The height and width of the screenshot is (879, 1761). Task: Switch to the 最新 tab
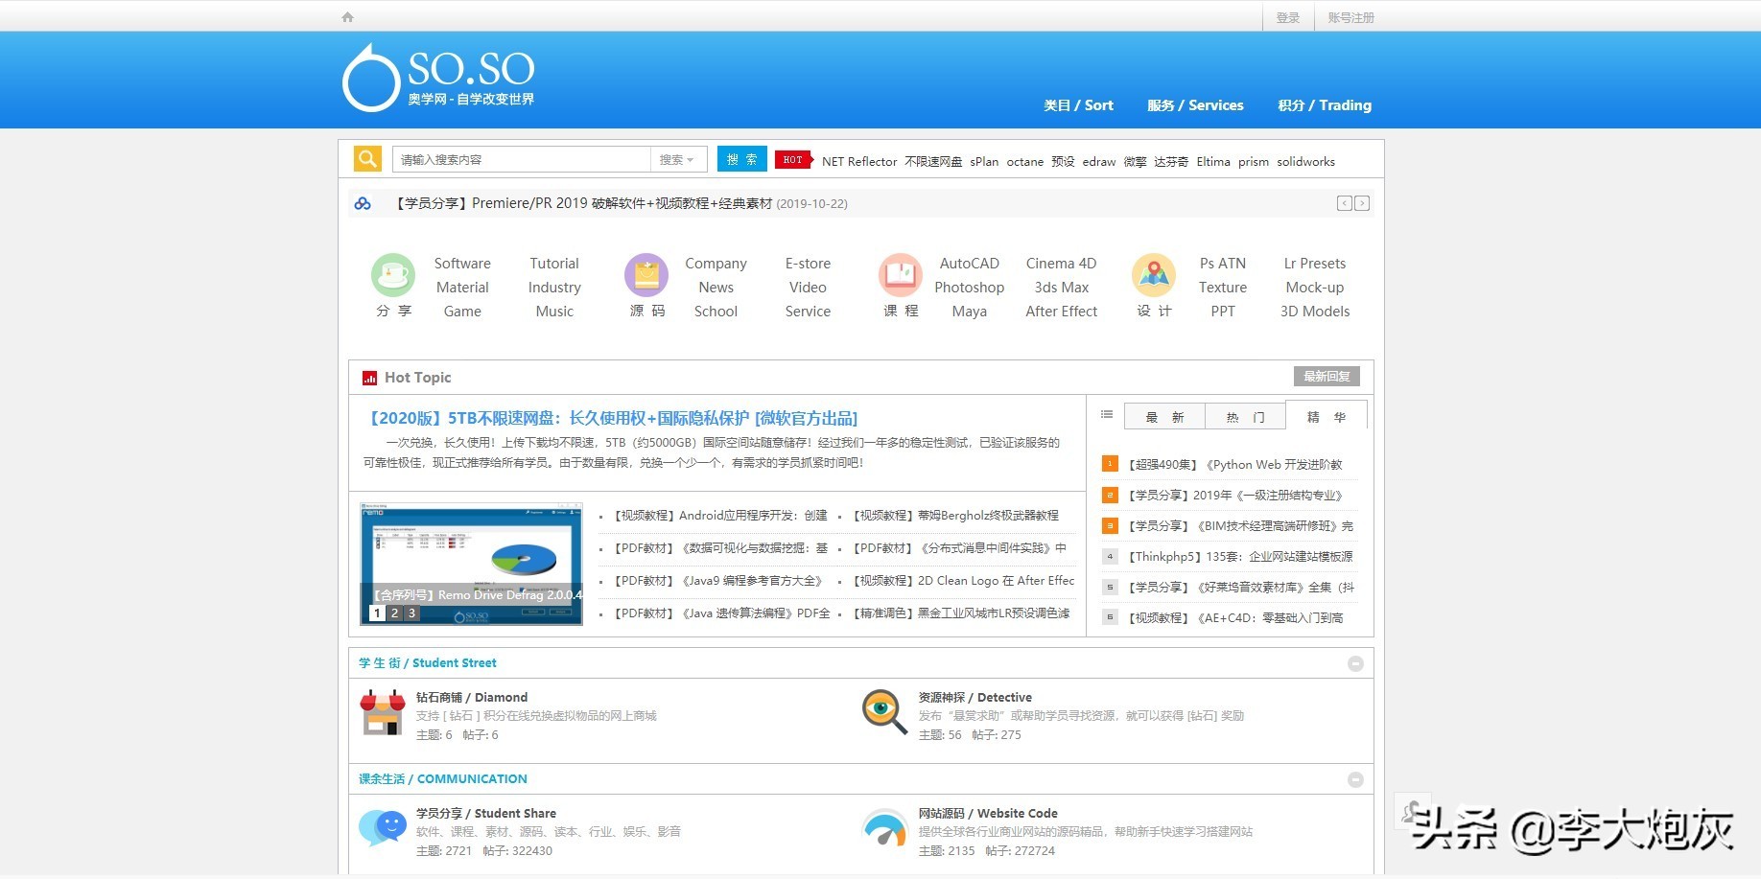[x=1164, y=417]
